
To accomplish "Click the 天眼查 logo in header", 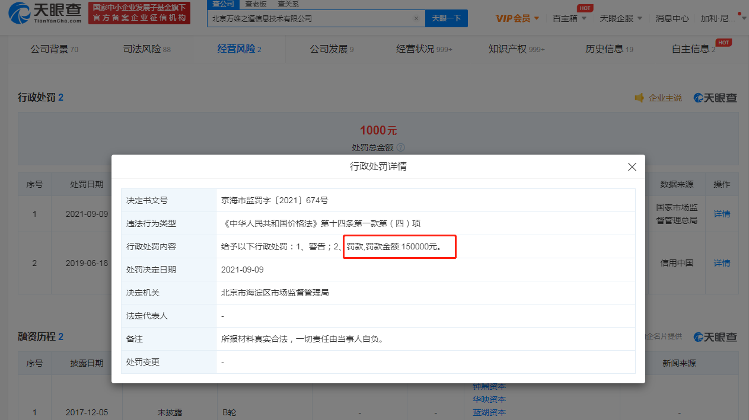I will click(x=45, y=13).
